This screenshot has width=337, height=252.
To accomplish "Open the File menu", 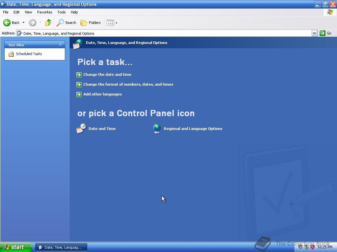I will tap(6, 12).
